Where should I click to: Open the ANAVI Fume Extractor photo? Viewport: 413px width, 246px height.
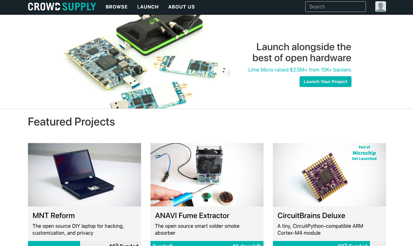[207, 175]
